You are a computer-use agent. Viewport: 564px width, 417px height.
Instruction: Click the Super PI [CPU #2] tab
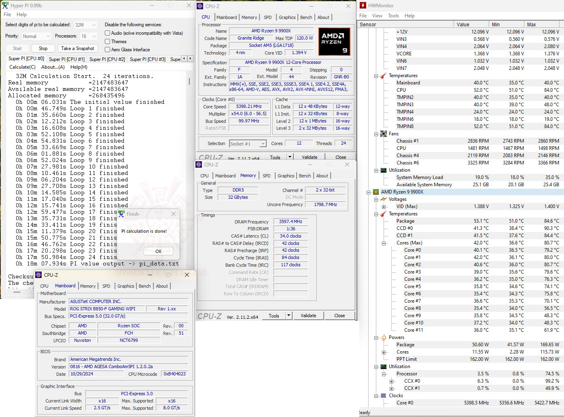[x=107, y=59]
